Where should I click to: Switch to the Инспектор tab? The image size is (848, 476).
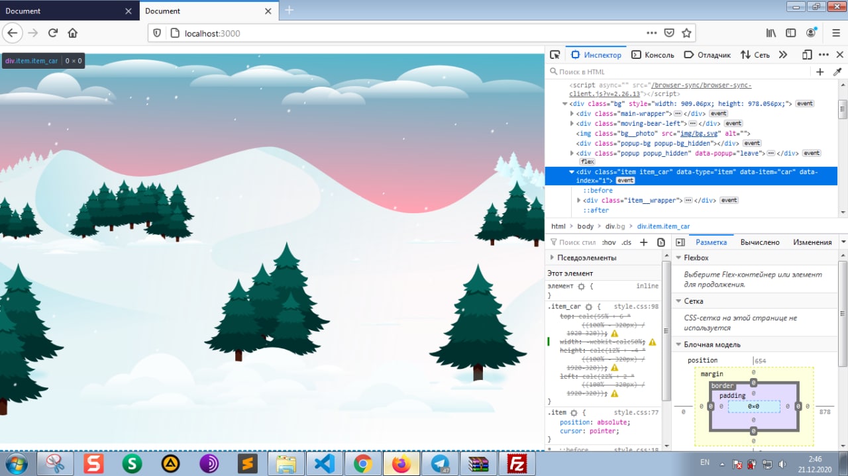(x=596, y=55)
